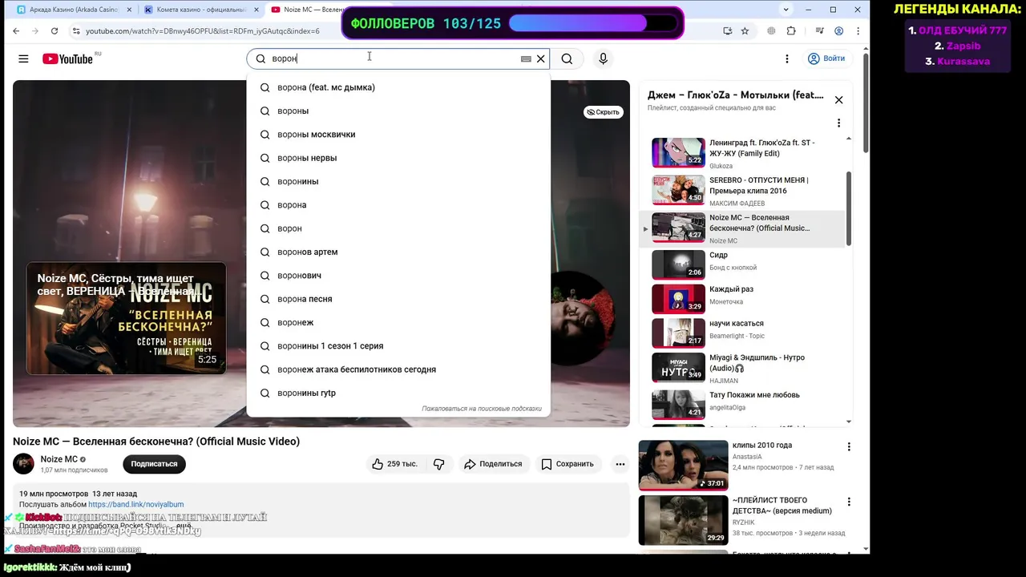Choose suggestion 'воронеж'

[x=398, y=322]
